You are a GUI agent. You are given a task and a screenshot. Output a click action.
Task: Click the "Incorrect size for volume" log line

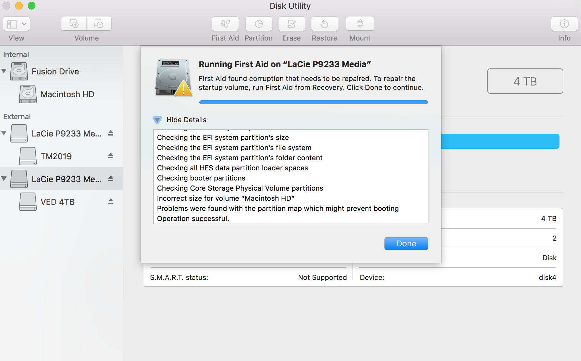(x=226, y=198)
